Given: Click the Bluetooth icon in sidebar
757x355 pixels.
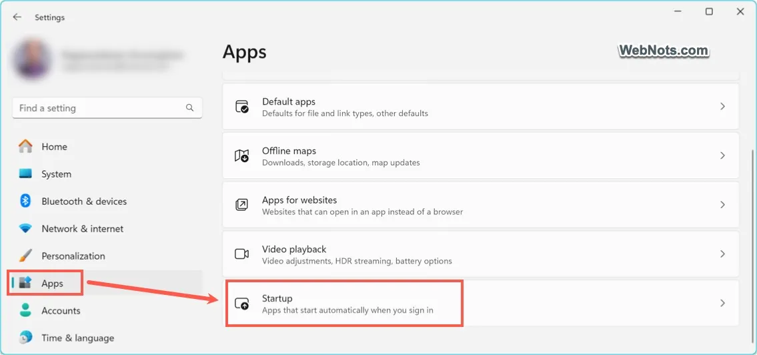Looking at the screenshot, I should click(x=25, y=201).
